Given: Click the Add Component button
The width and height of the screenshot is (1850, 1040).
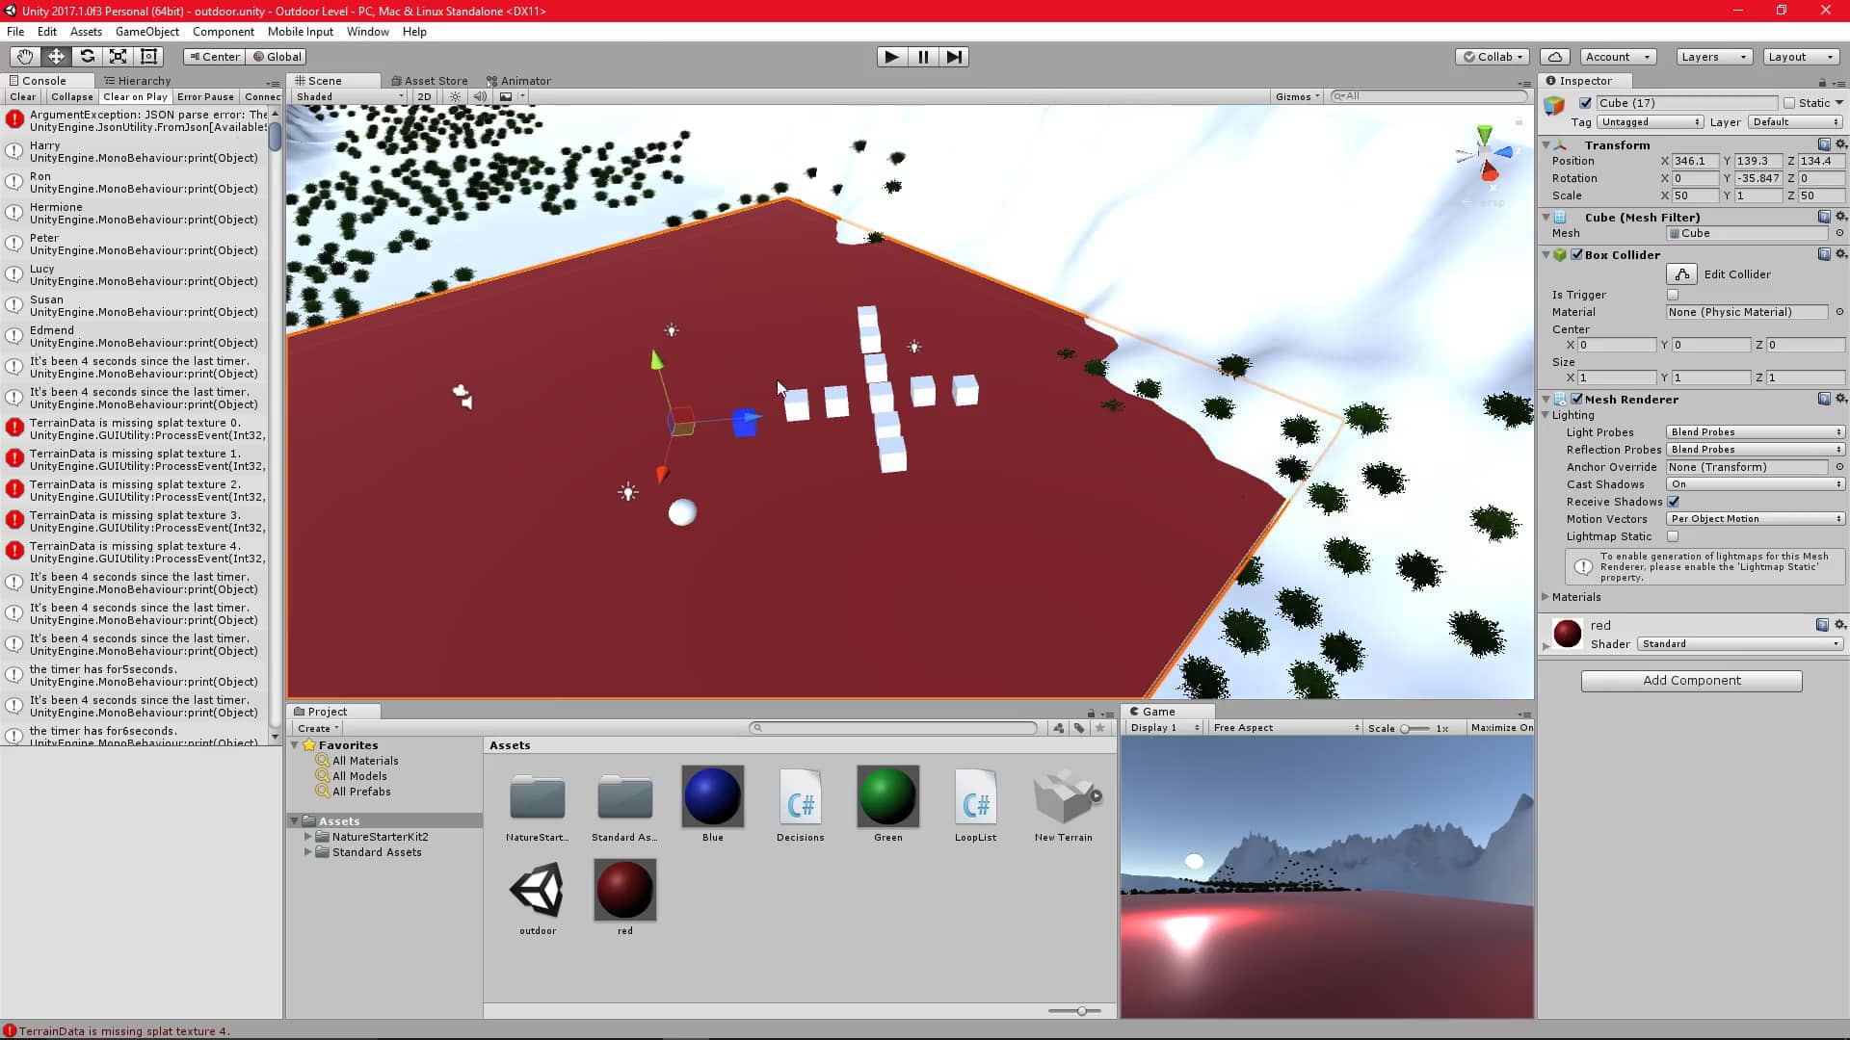Looking at the screenshot, I should [1691, 681].
